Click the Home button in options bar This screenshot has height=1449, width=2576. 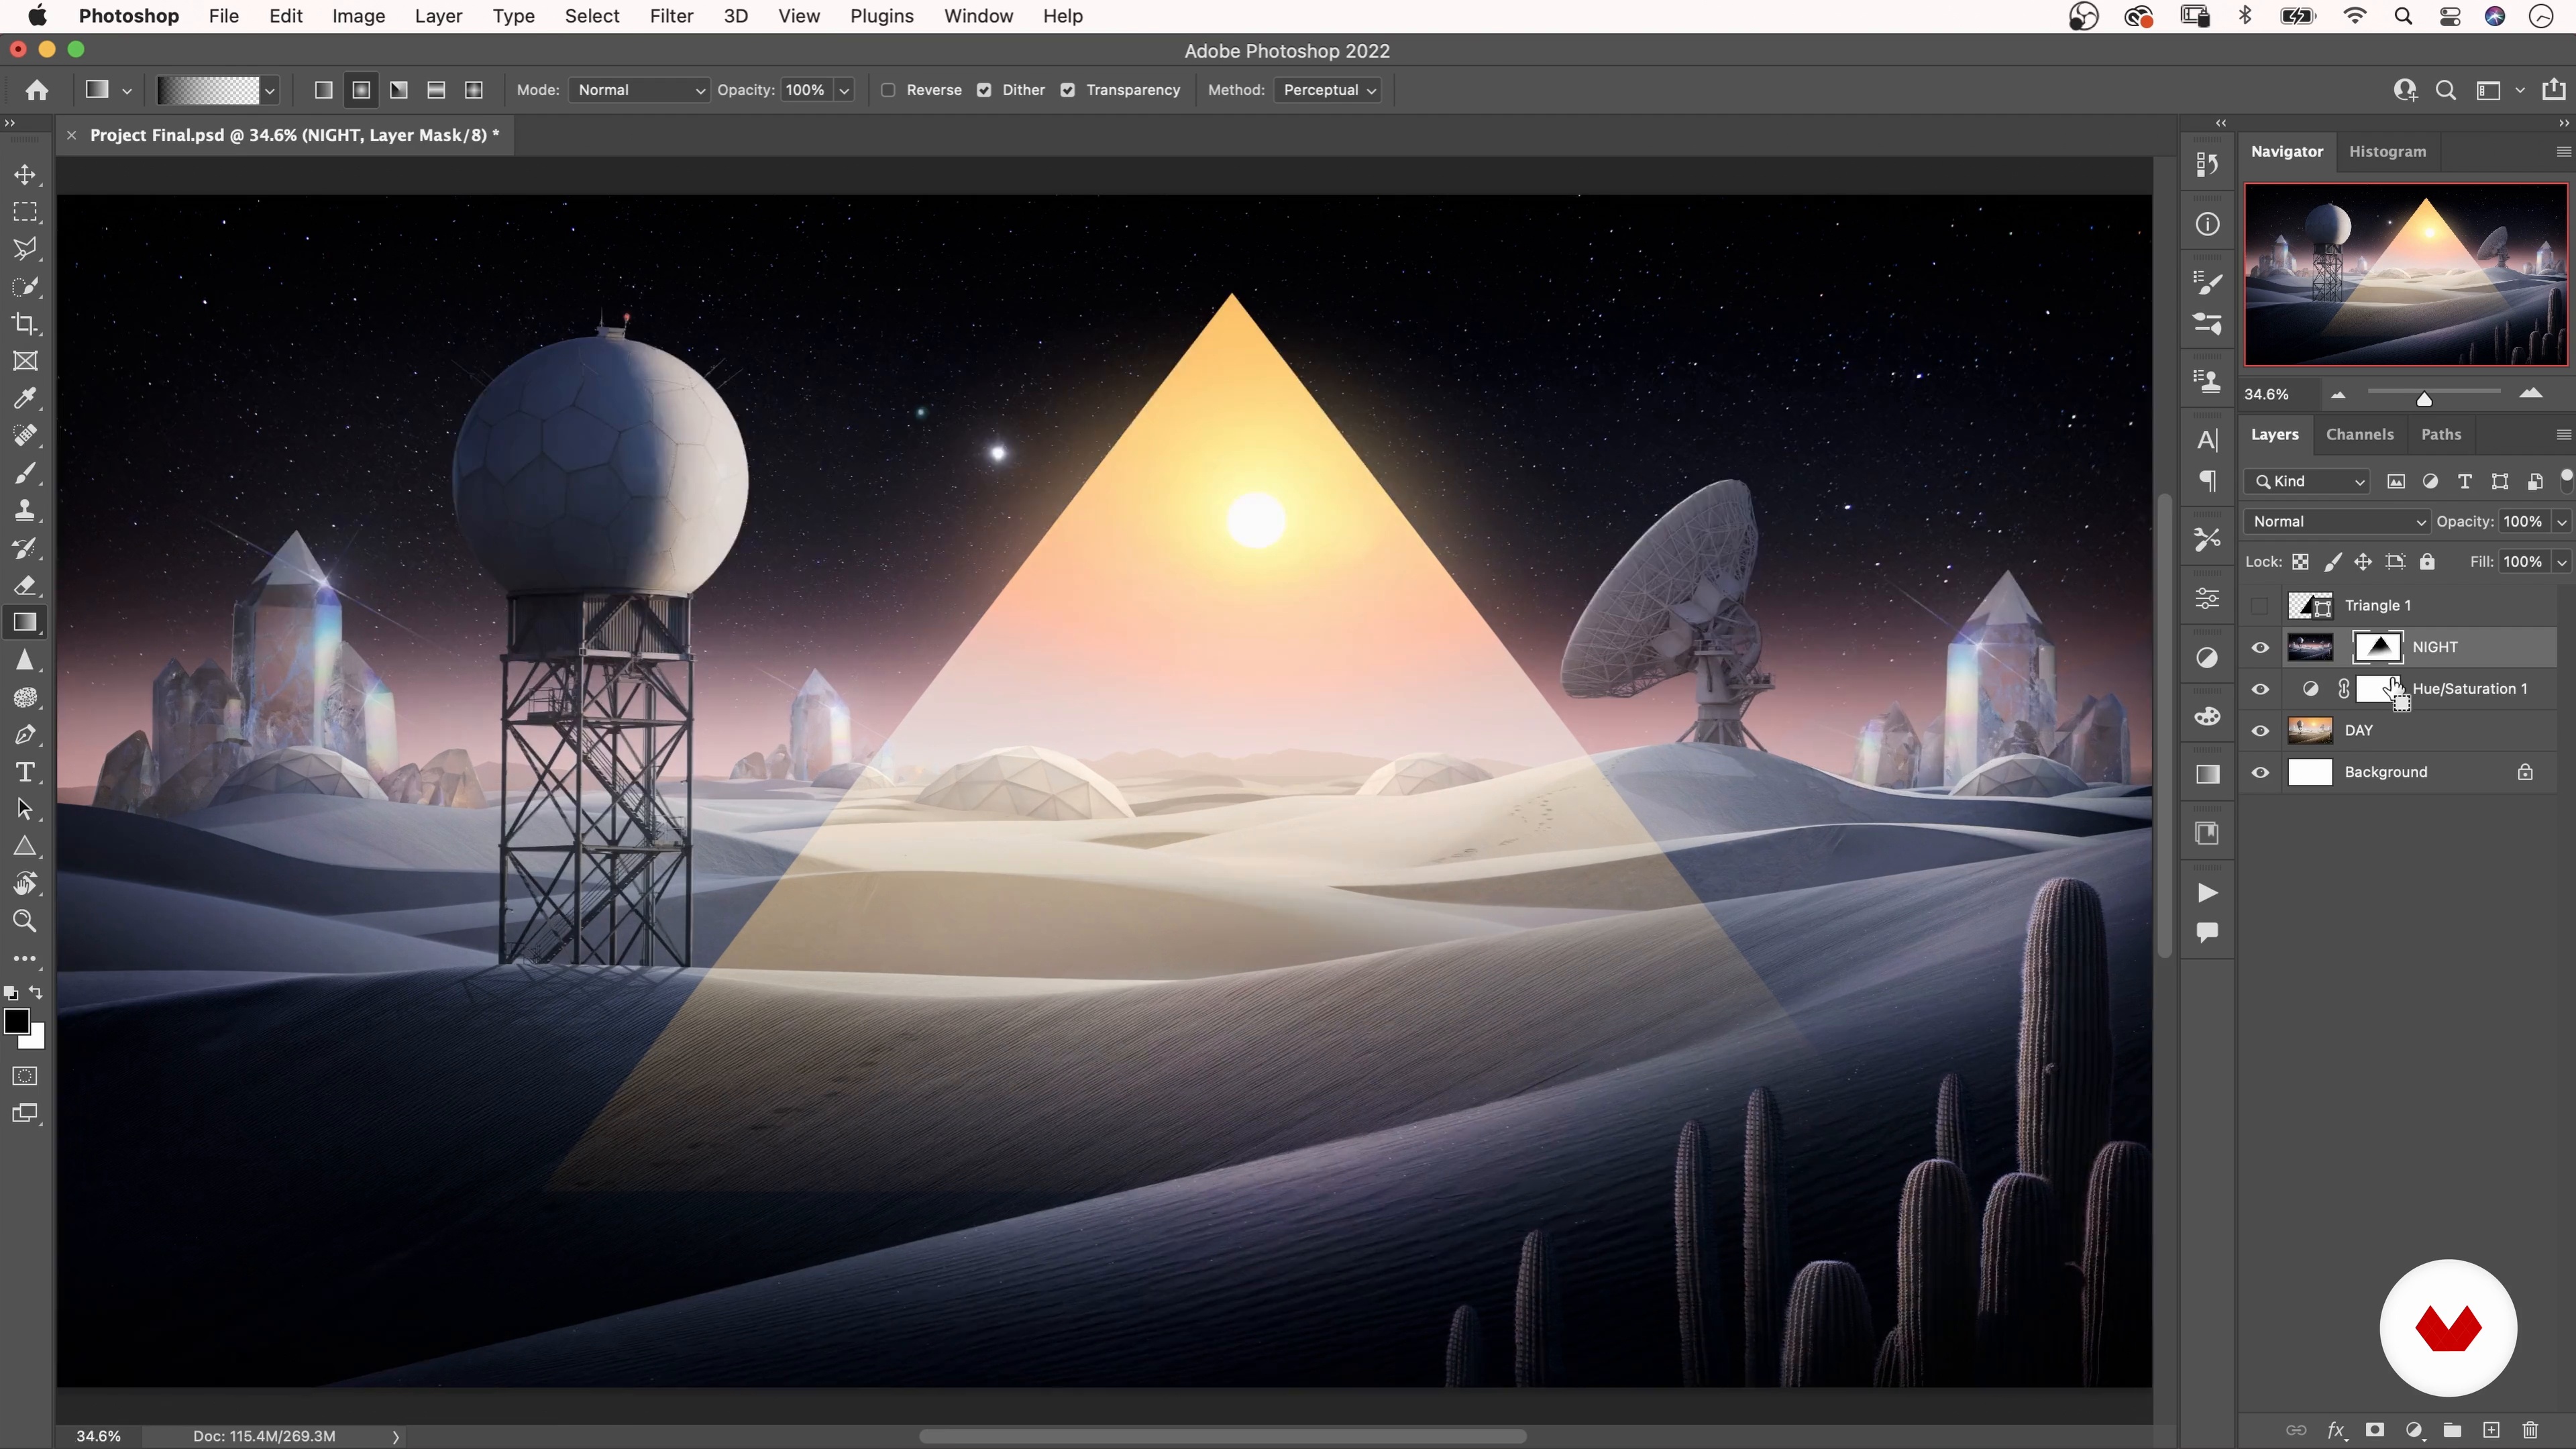pyautogui.click(x=37, y=90)
